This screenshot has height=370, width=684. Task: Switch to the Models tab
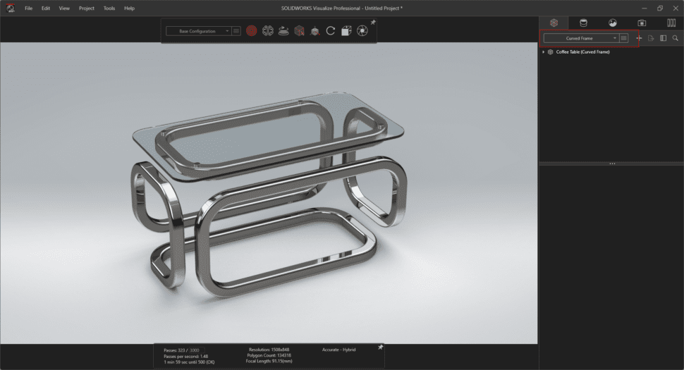(x=554, y=23)
